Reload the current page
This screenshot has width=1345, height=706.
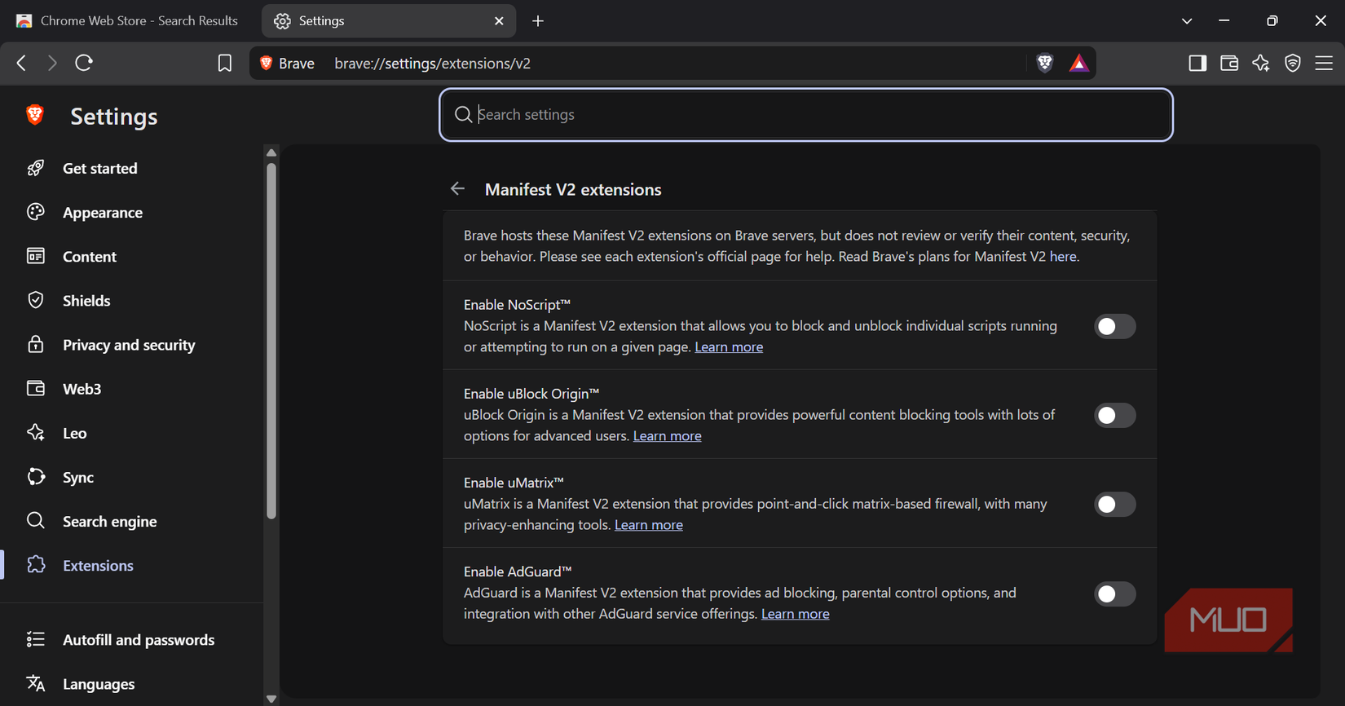pyautogui.click(x=84, y=63)
